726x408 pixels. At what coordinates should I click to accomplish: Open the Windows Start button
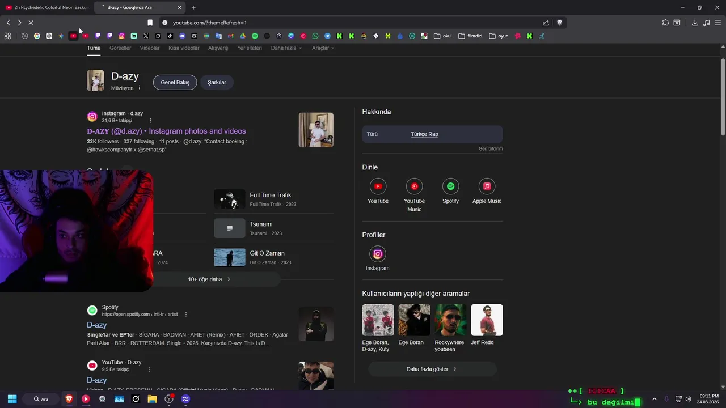(12, 399)
